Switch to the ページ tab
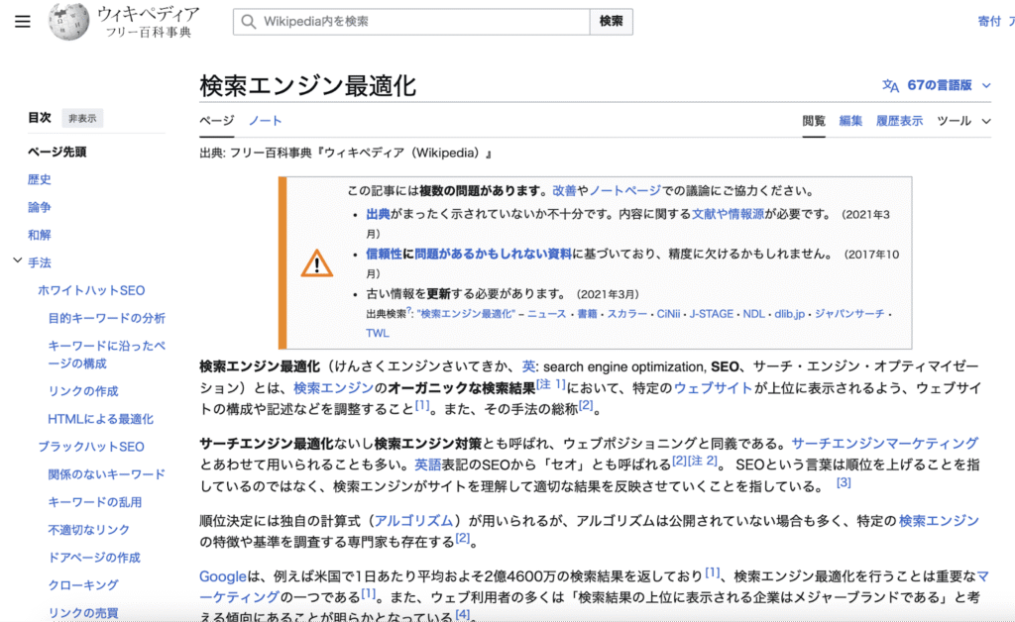This screenshot has height=622, width=1015. coord(217,121)
